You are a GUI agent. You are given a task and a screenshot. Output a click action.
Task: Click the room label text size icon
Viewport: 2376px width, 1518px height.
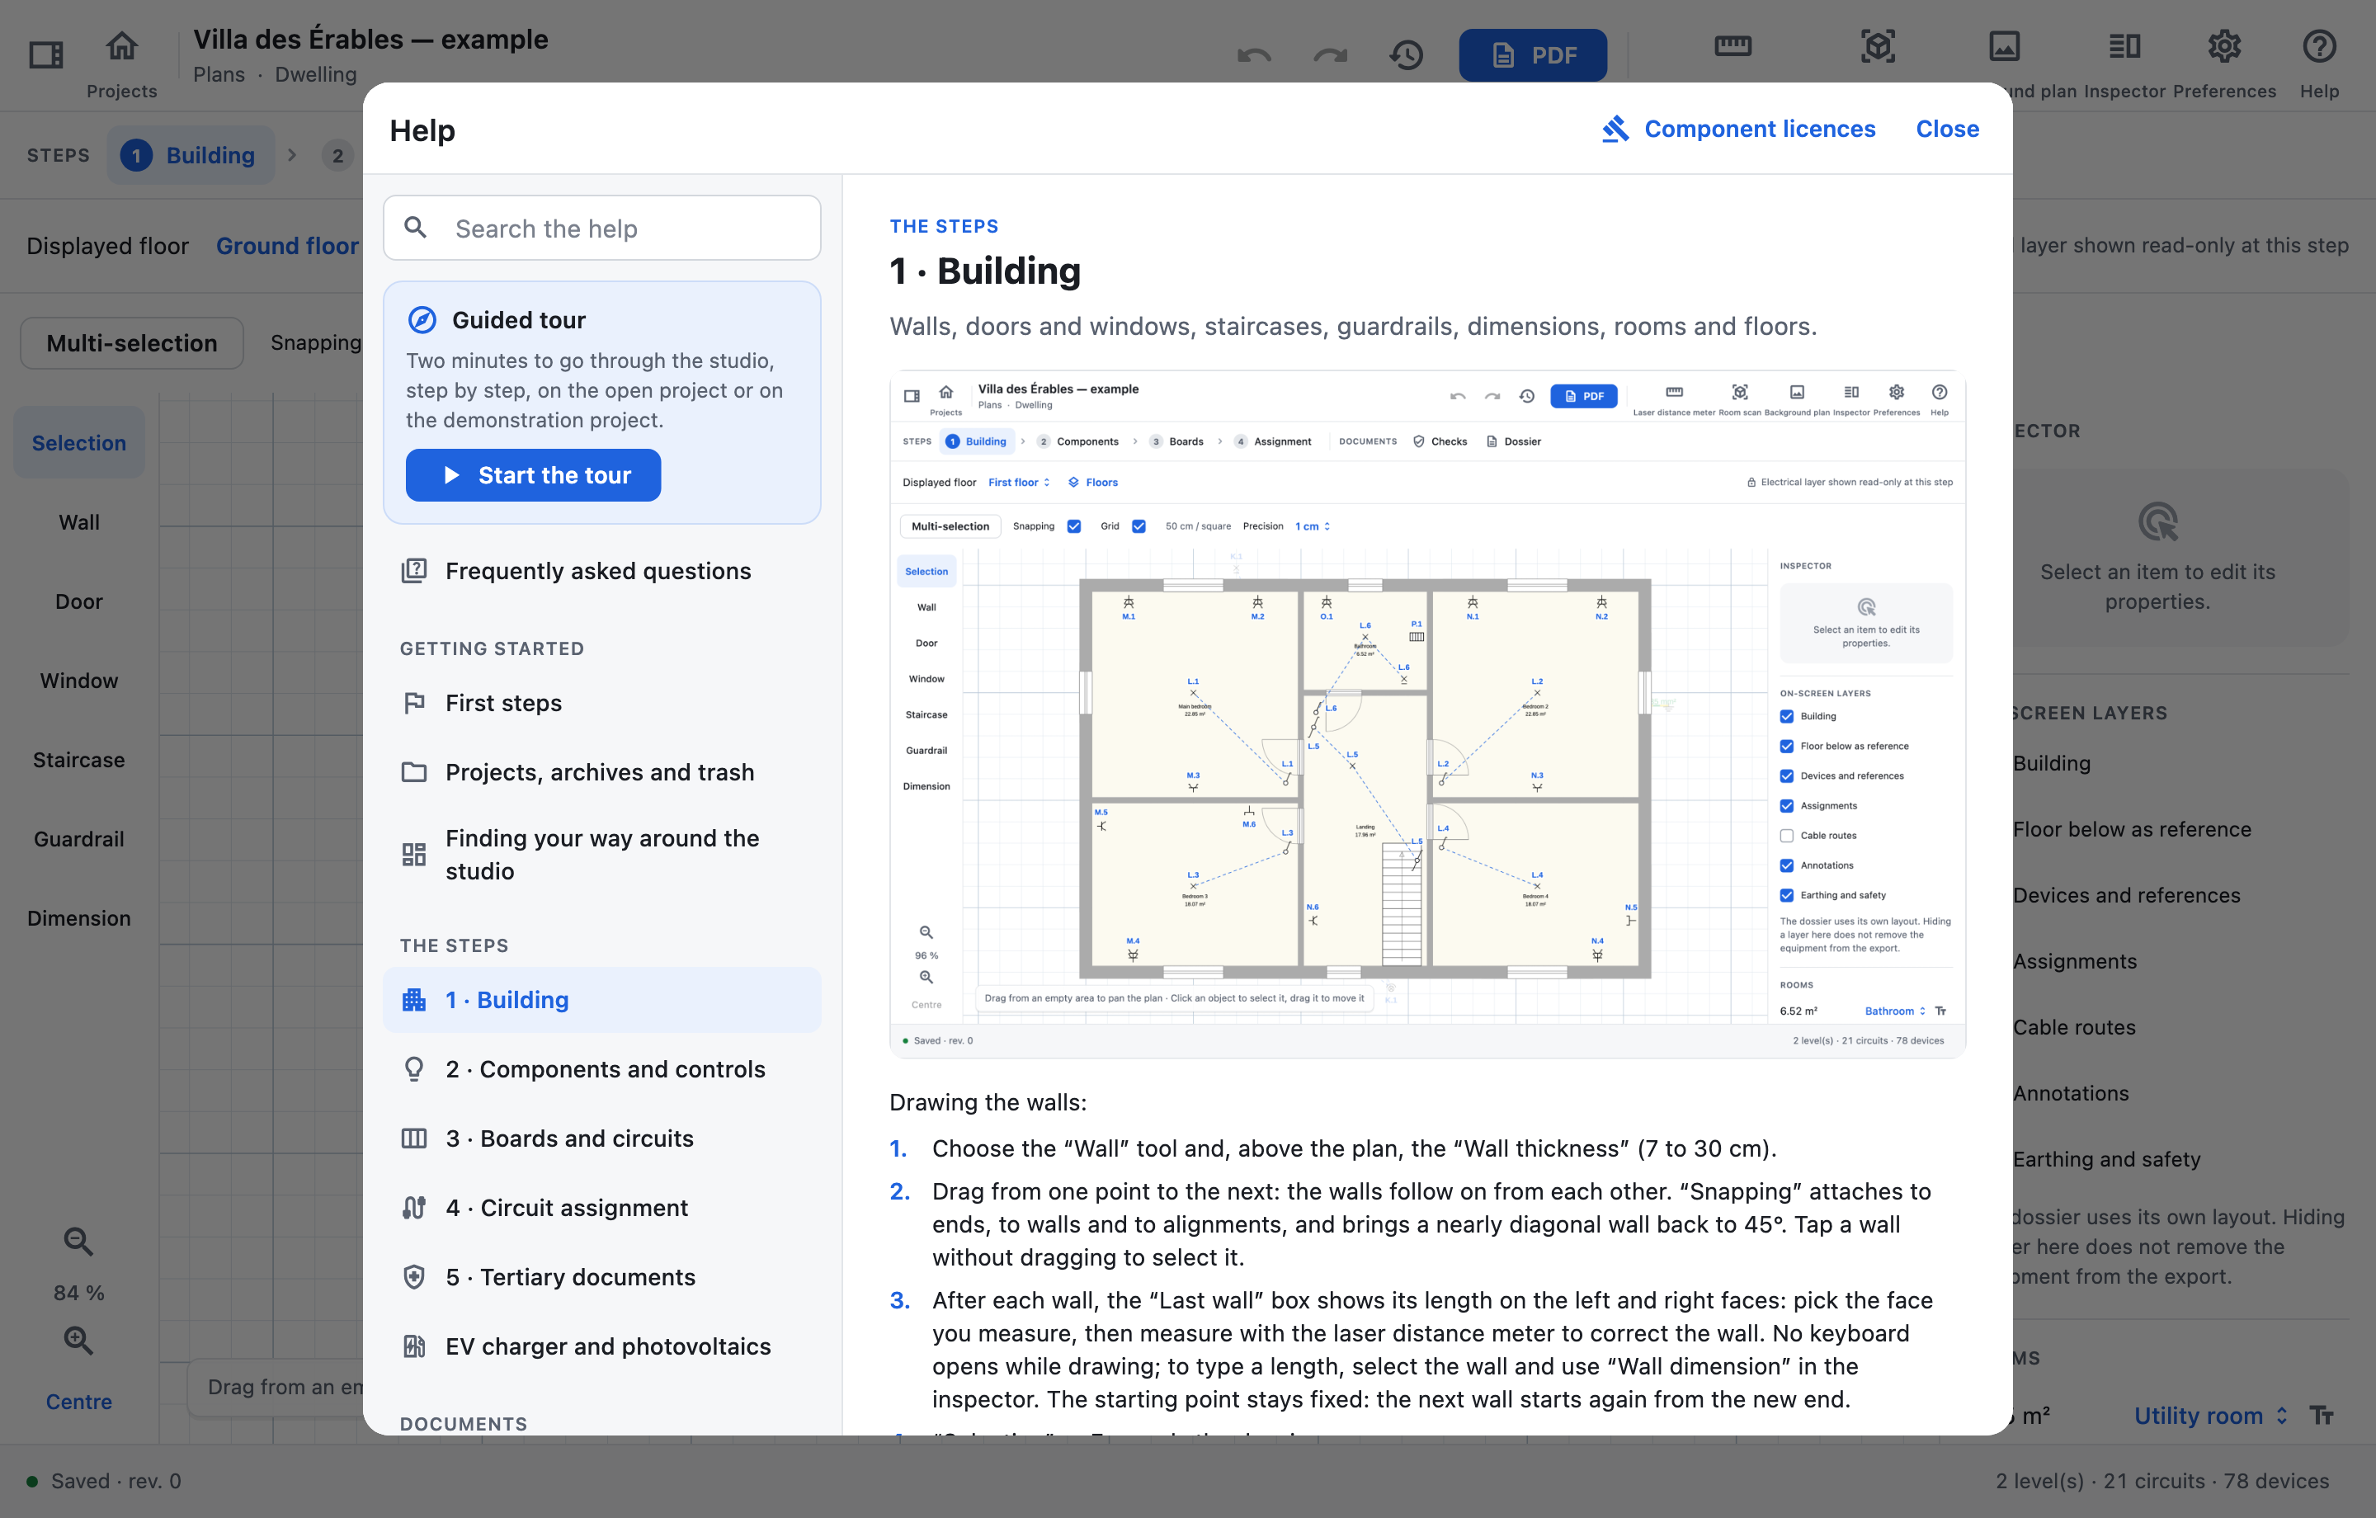point(2321,1416)
